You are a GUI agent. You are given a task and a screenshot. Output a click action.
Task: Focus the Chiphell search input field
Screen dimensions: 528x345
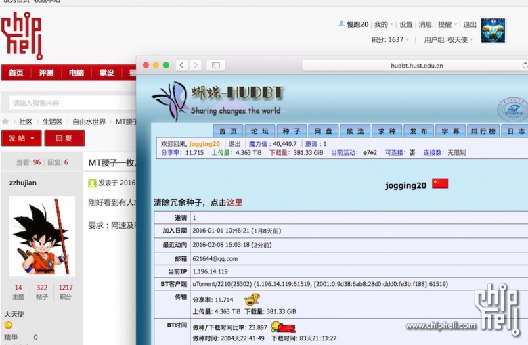72,103
